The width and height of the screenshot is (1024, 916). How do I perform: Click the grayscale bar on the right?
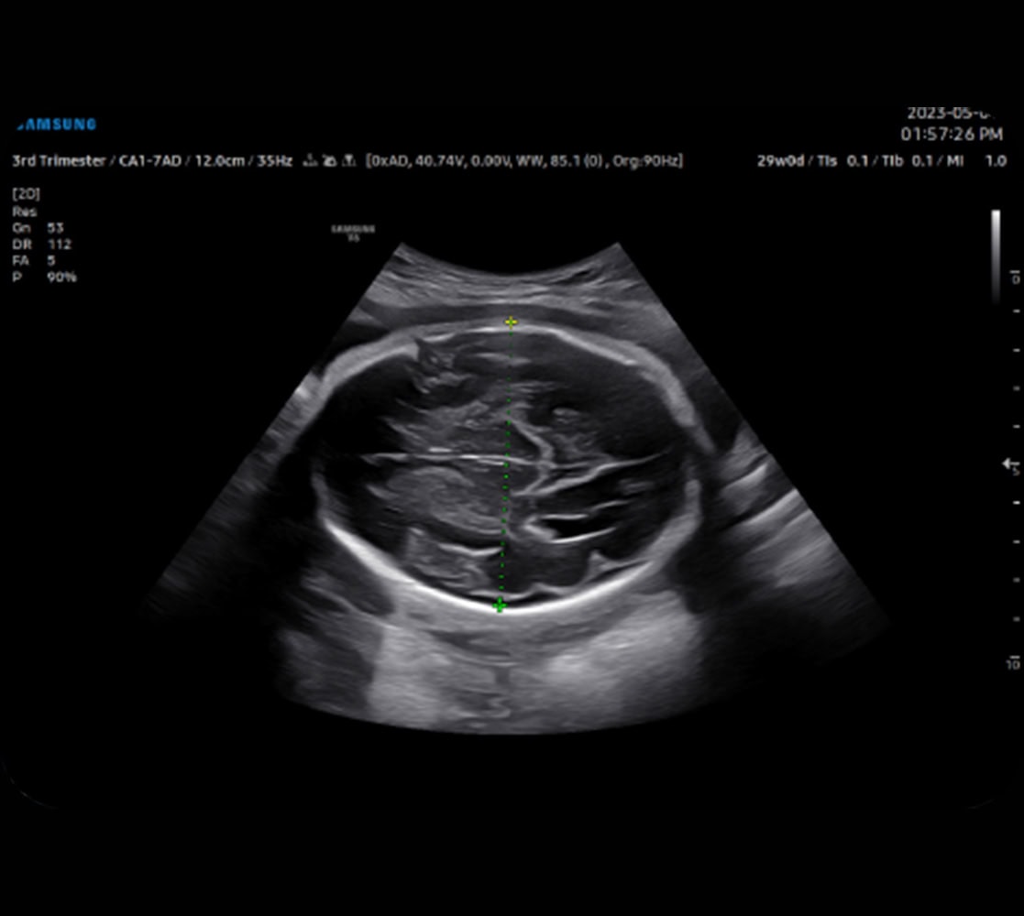[996, 256]
